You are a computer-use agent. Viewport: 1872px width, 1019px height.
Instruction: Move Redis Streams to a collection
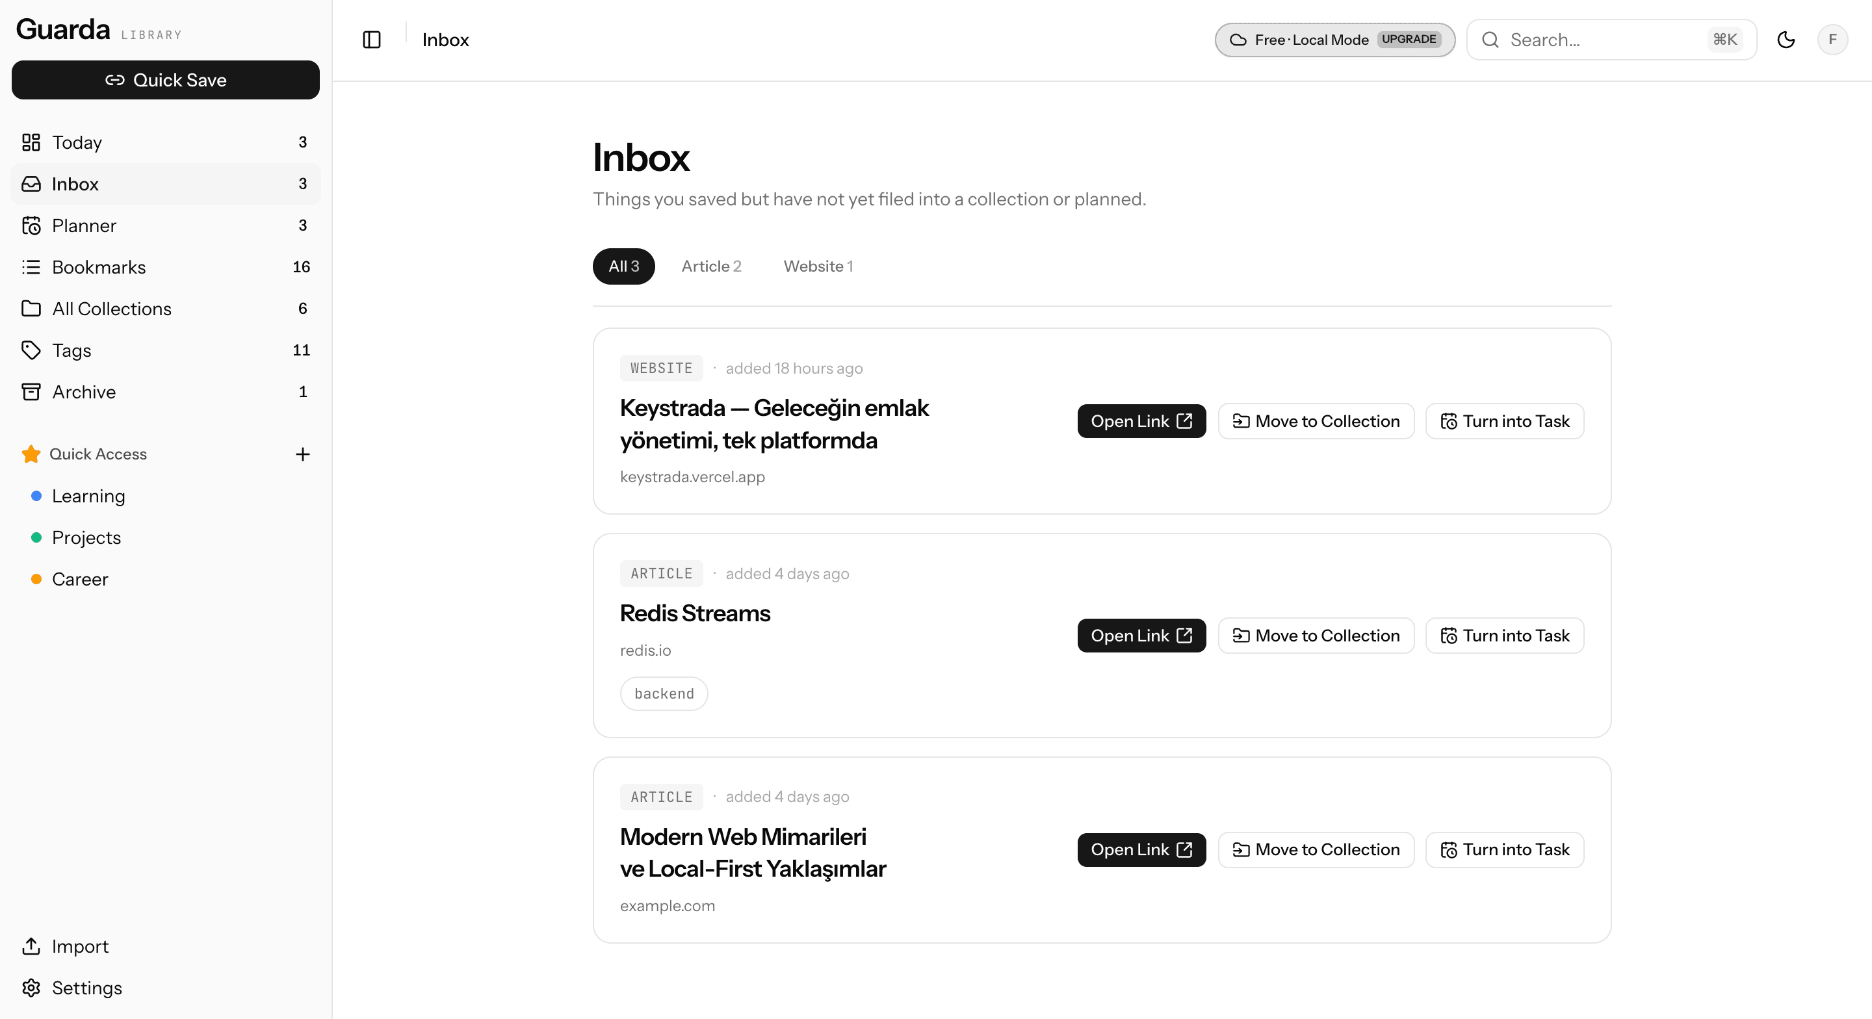click(1316, 636)
